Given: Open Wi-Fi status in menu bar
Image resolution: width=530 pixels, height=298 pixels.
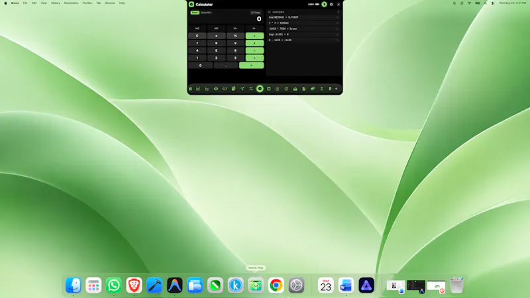Looking at the screenshot, I should pyautogui.click(x=469, y=3).
